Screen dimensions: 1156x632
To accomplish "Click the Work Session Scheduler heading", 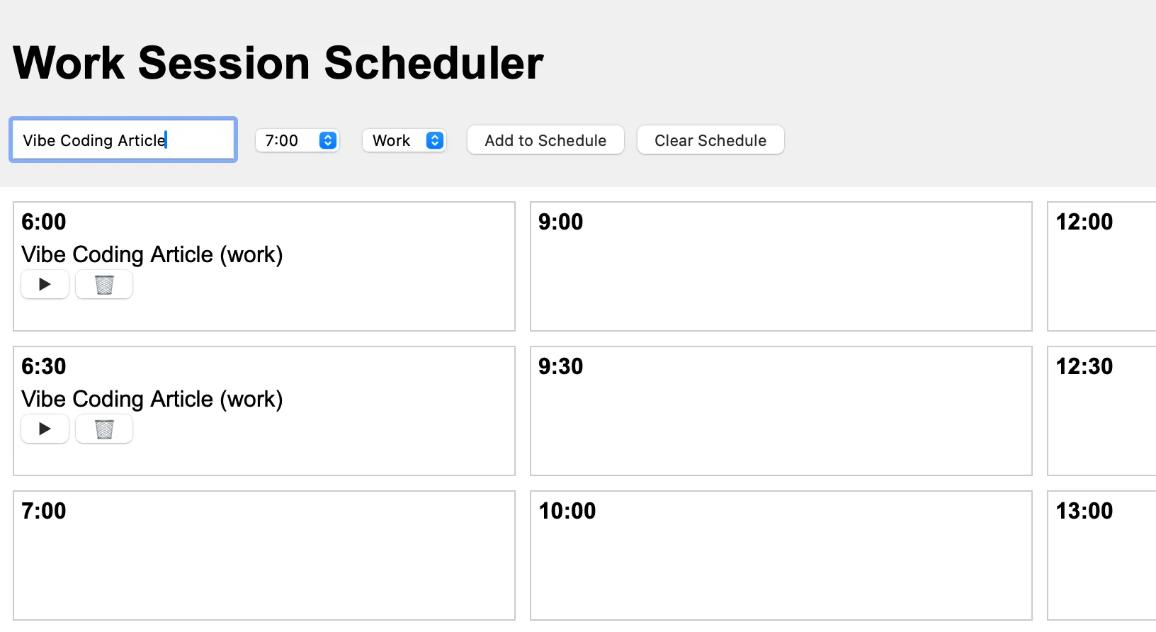I will coord(278,63).
